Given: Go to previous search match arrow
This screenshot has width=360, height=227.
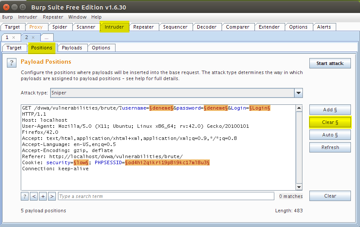Looking at the screenshot, I should pyautogui.click(x=34, y=196).
